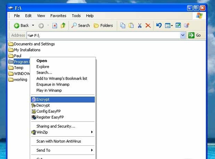This screenshot has width=215, height=159.
Task: Click the Decrypt keys icon entry
Action: coord(63,105)
